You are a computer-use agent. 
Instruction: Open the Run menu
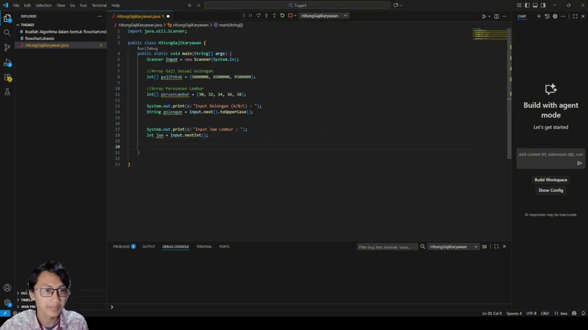pyautogui.click(x=83, y=5)
